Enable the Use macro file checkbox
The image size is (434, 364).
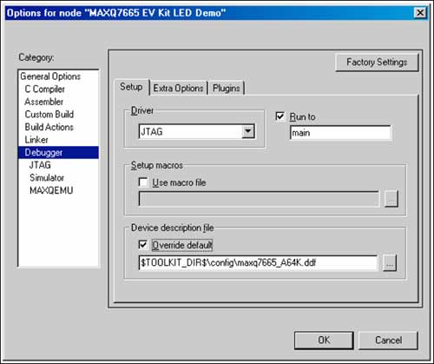(x=143, y=182)
